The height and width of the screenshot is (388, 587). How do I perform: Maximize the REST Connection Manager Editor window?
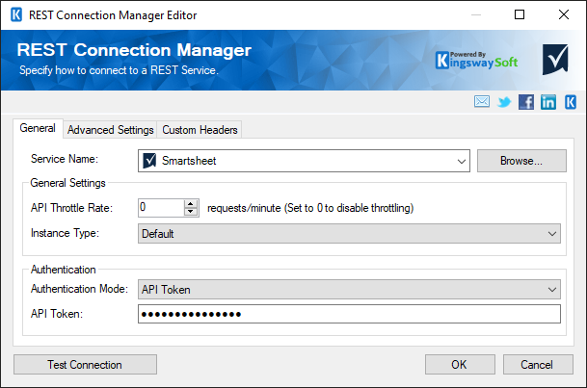pos(520,14)
